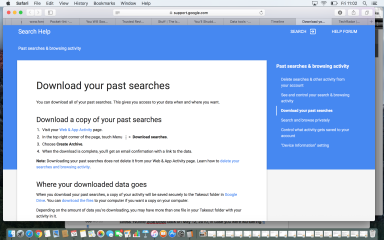384x240 pixels.
Task: Switch to the Stuff | The b... tab
Action: coord(169,21)
